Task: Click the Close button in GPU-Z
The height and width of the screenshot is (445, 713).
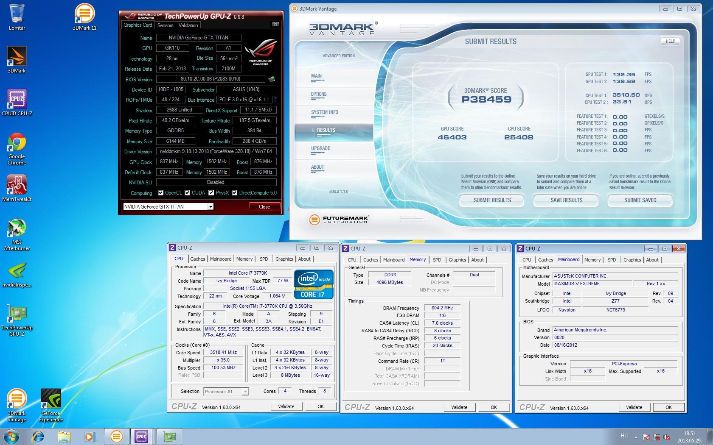Action: [264, 207]
